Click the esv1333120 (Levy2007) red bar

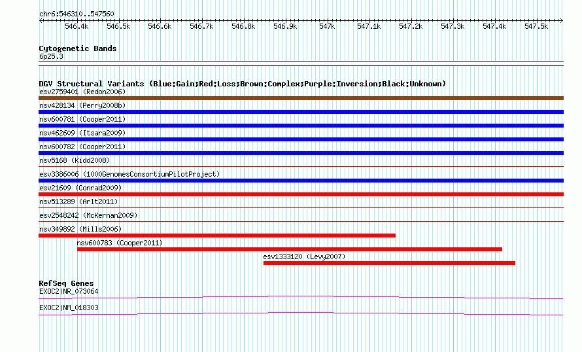pos(389,263)
